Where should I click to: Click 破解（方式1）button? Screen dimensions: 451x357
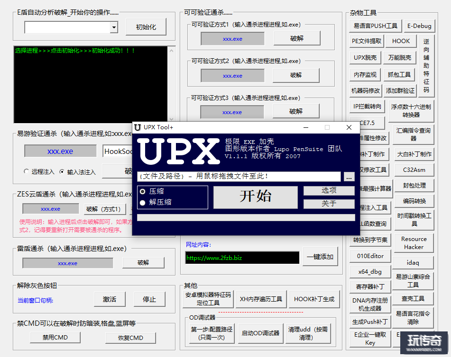105,209
